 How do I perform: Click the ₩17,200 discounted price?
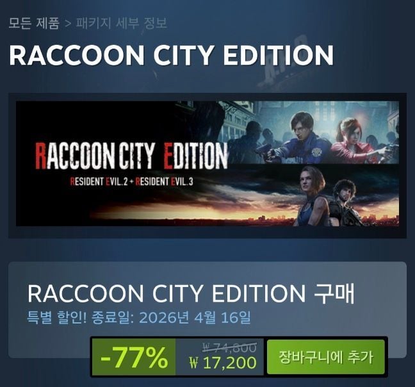[223, 363]
